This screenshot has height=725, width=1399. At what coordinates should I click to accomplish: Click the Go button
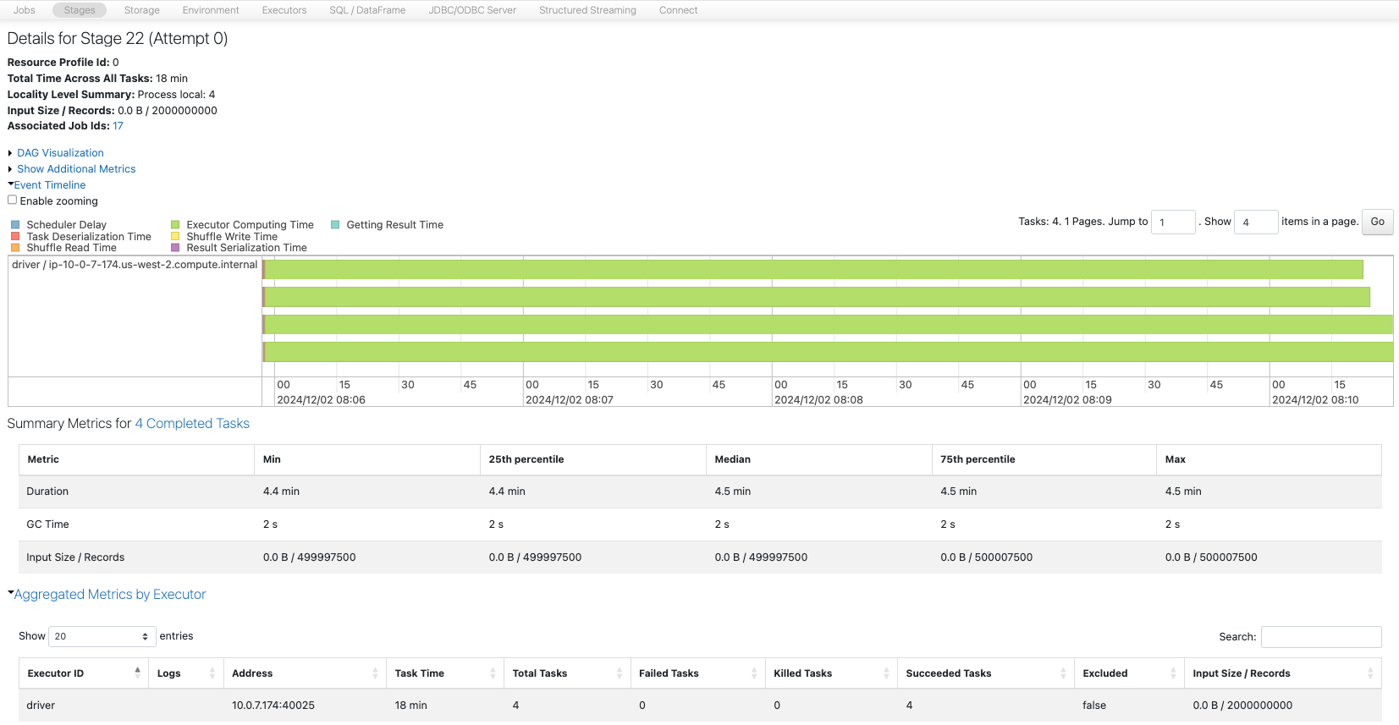tap(1377, 222)
